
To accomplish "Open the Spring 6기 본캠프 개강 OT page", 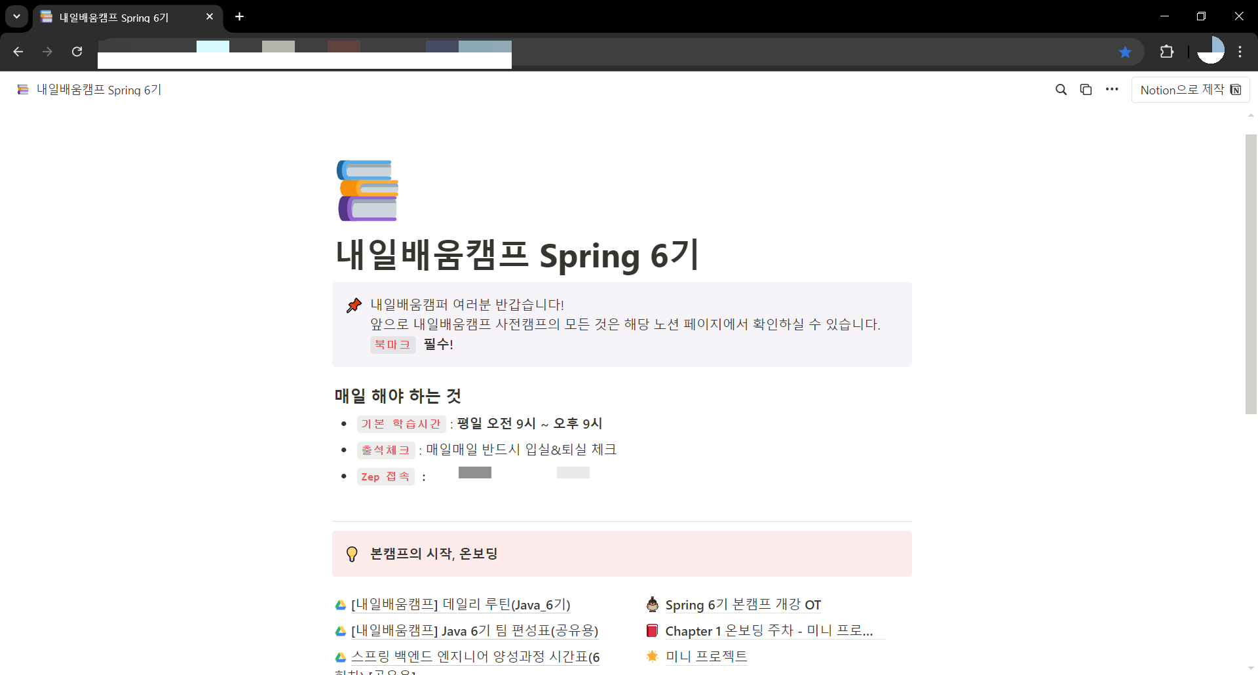I will coord(743,604).
